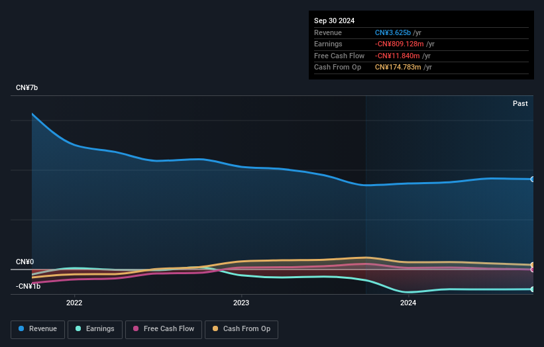
Task: Click the 2024 x-axis label
Action: (408, 303)
